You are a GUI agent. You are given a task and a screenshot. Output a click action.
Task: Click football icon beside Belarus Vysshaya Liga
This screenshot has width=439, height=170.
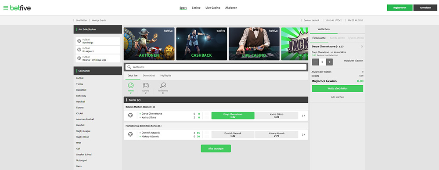(79, 58)
